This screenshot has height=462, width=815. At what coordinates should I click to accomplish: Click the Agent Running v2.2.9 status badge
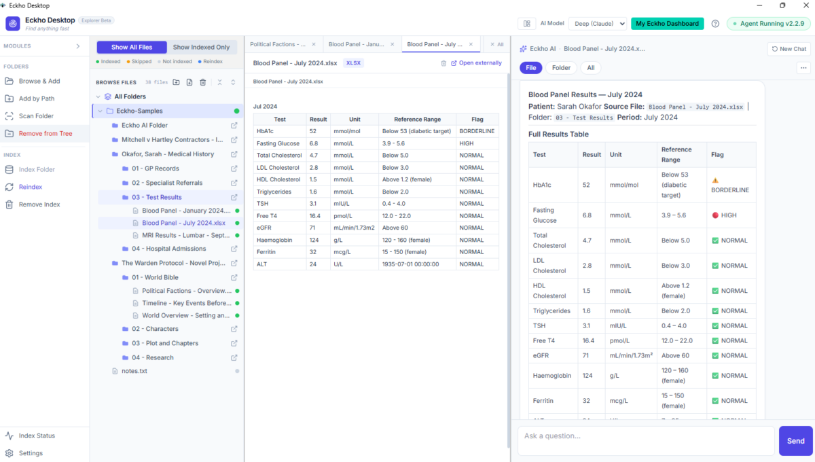[769, 24]
